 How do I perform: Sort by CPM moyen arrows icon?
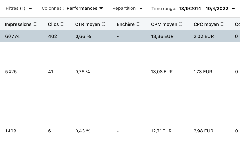[x=180, y=24]
